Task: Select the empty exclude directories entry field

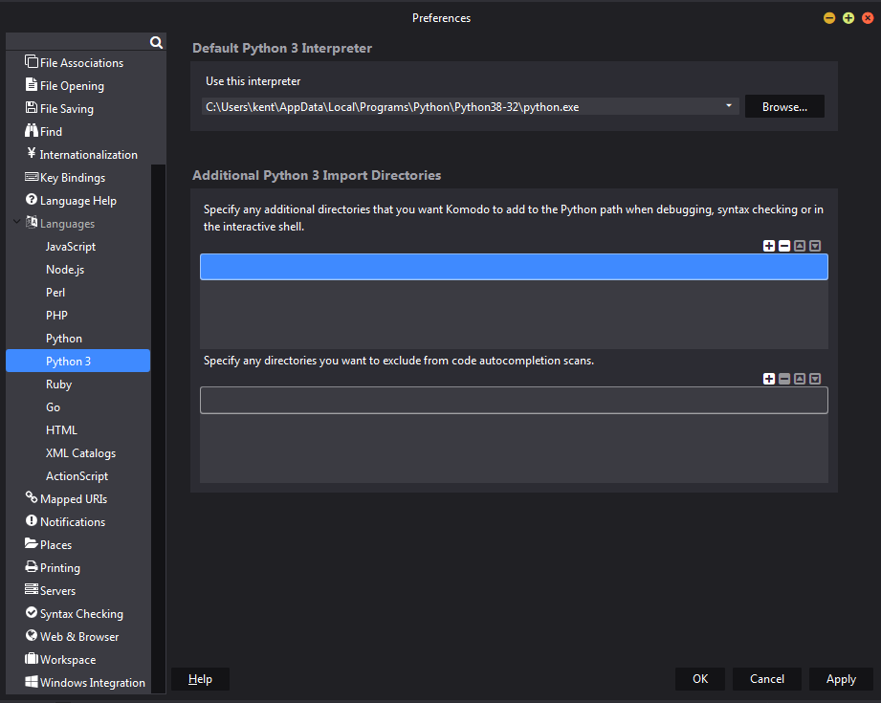Action: 514,401
